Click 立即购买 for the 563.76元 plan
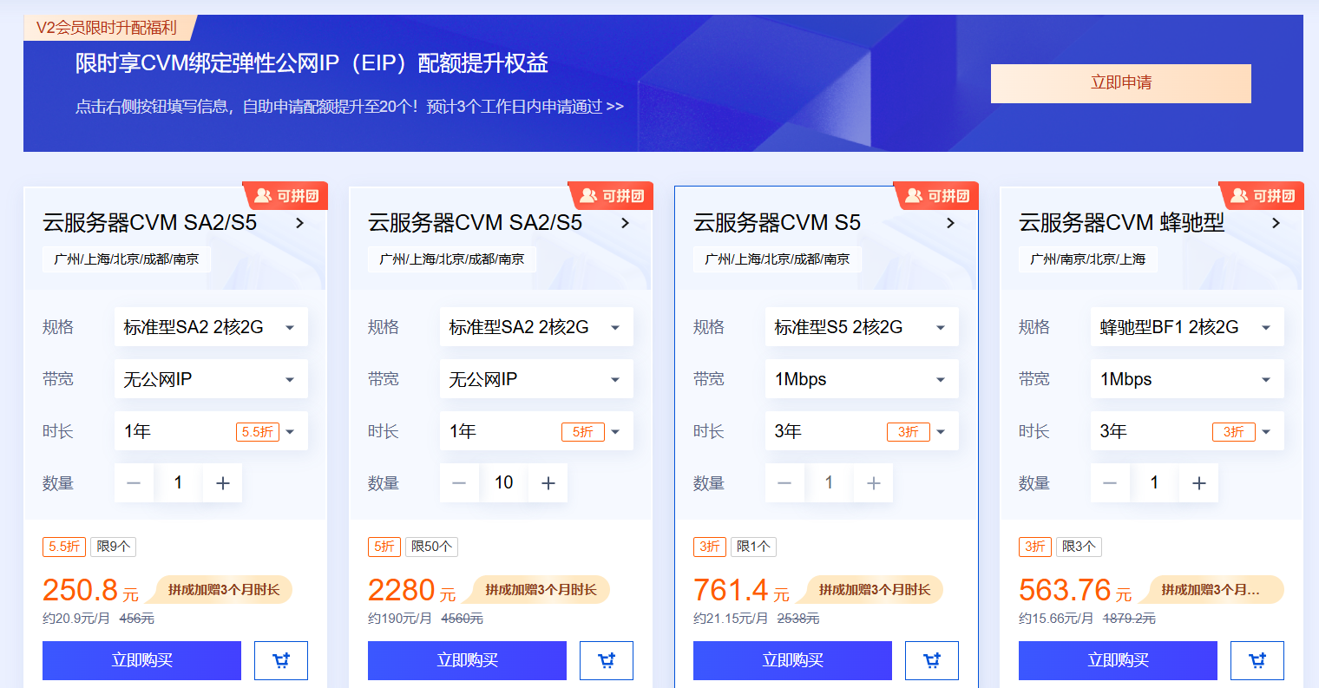 click(x=1118, y=660)
